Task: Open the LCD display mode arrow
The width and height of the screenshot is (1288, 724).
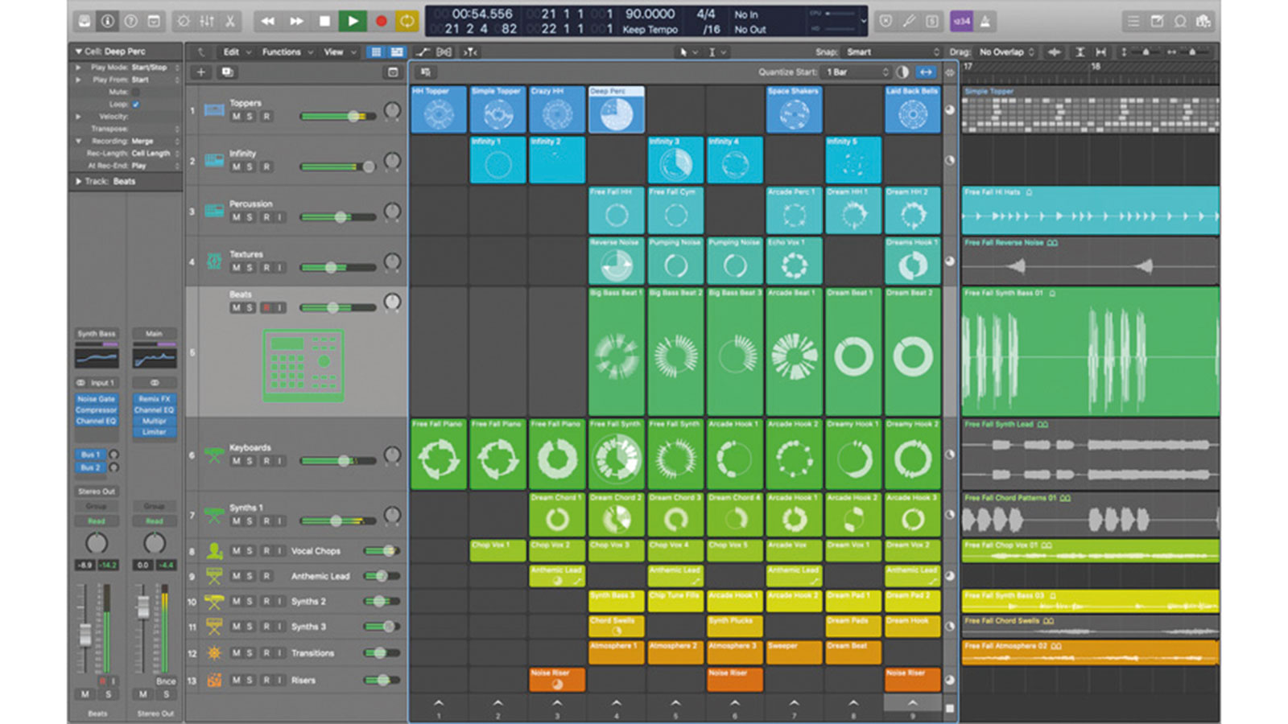Action: click(864, 22)
